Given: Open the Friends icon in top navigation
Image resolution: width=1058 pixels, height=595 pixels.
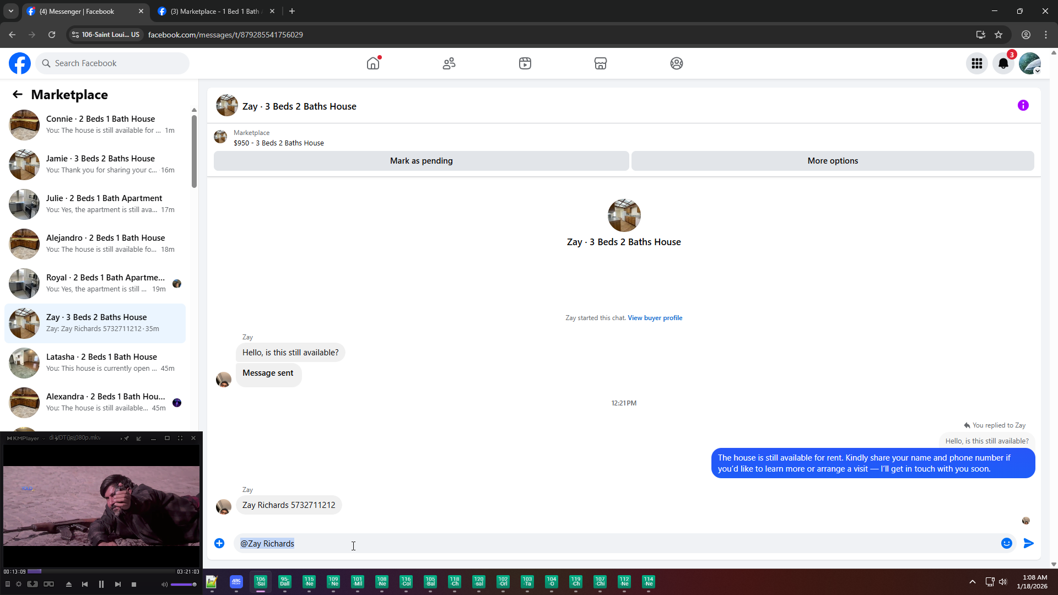Looking at the screenshot, I should (x=449, y=63).
